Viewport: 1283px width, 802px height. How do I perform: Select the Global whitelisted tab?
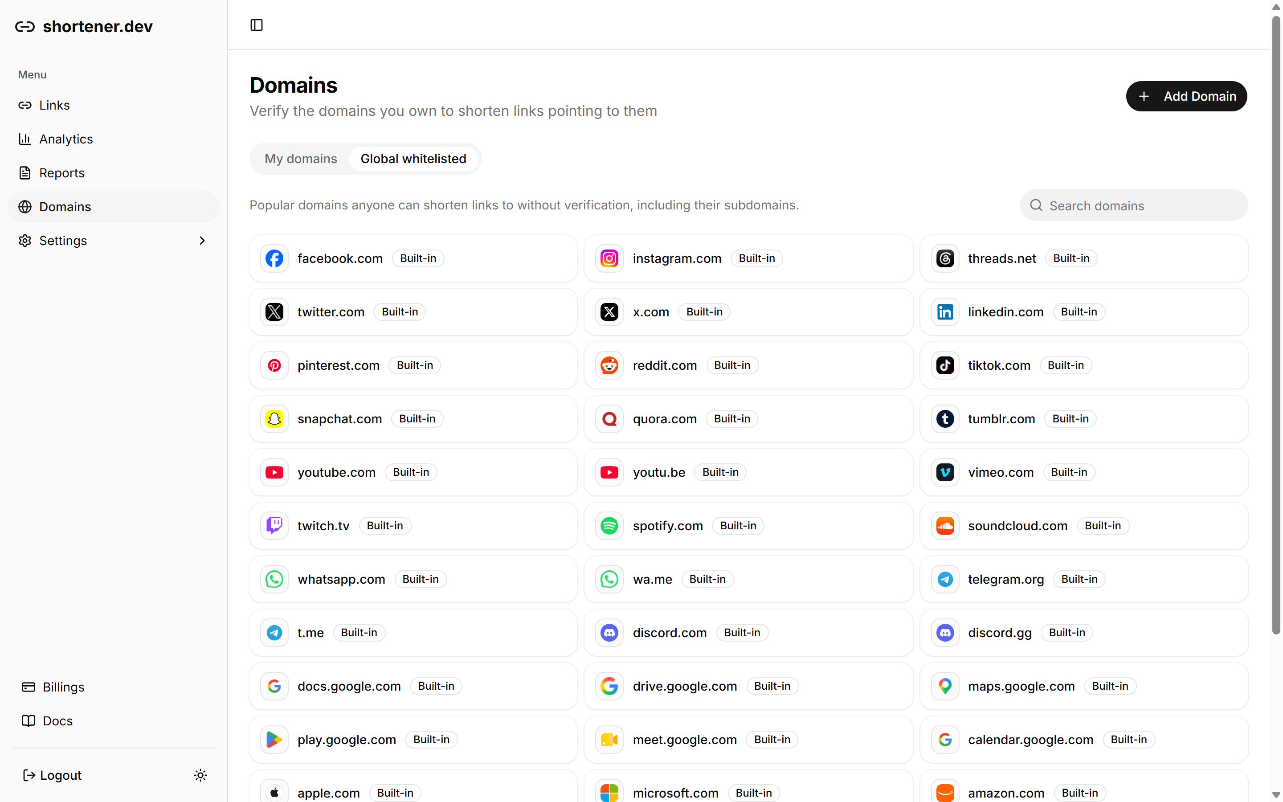413,159
